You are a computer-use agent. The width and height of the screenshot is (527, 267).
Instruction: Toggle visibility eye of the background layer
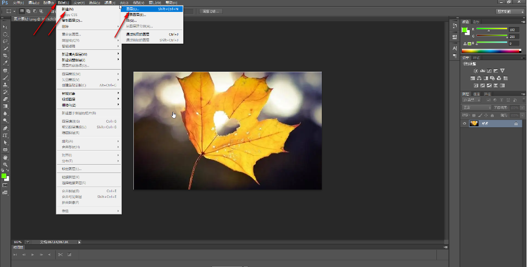click(x=464, y=124)
